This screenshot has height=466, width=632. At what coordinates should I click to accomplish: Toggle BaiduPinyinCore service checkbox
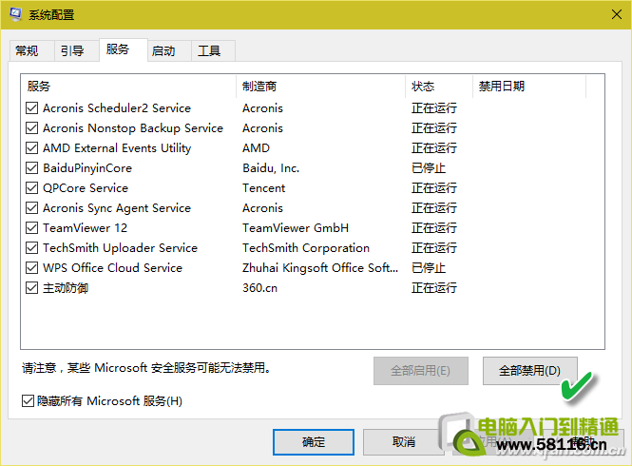(x=32, y=167)
